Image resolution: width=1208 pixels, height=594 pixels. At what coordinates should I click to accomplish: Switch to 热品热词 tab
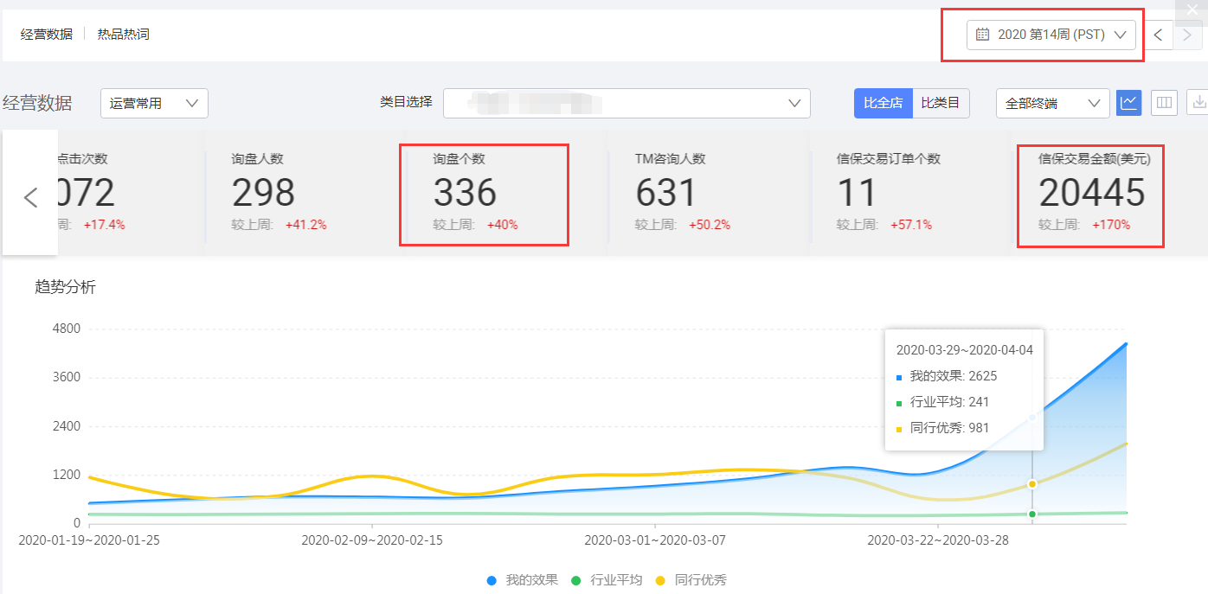123,35
